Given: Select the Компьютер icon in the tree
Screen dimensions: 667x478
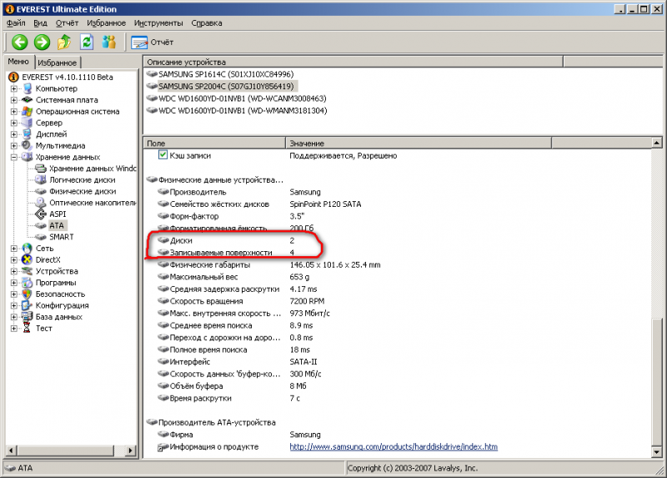Looking at the screenshot, I should [28, 88].
